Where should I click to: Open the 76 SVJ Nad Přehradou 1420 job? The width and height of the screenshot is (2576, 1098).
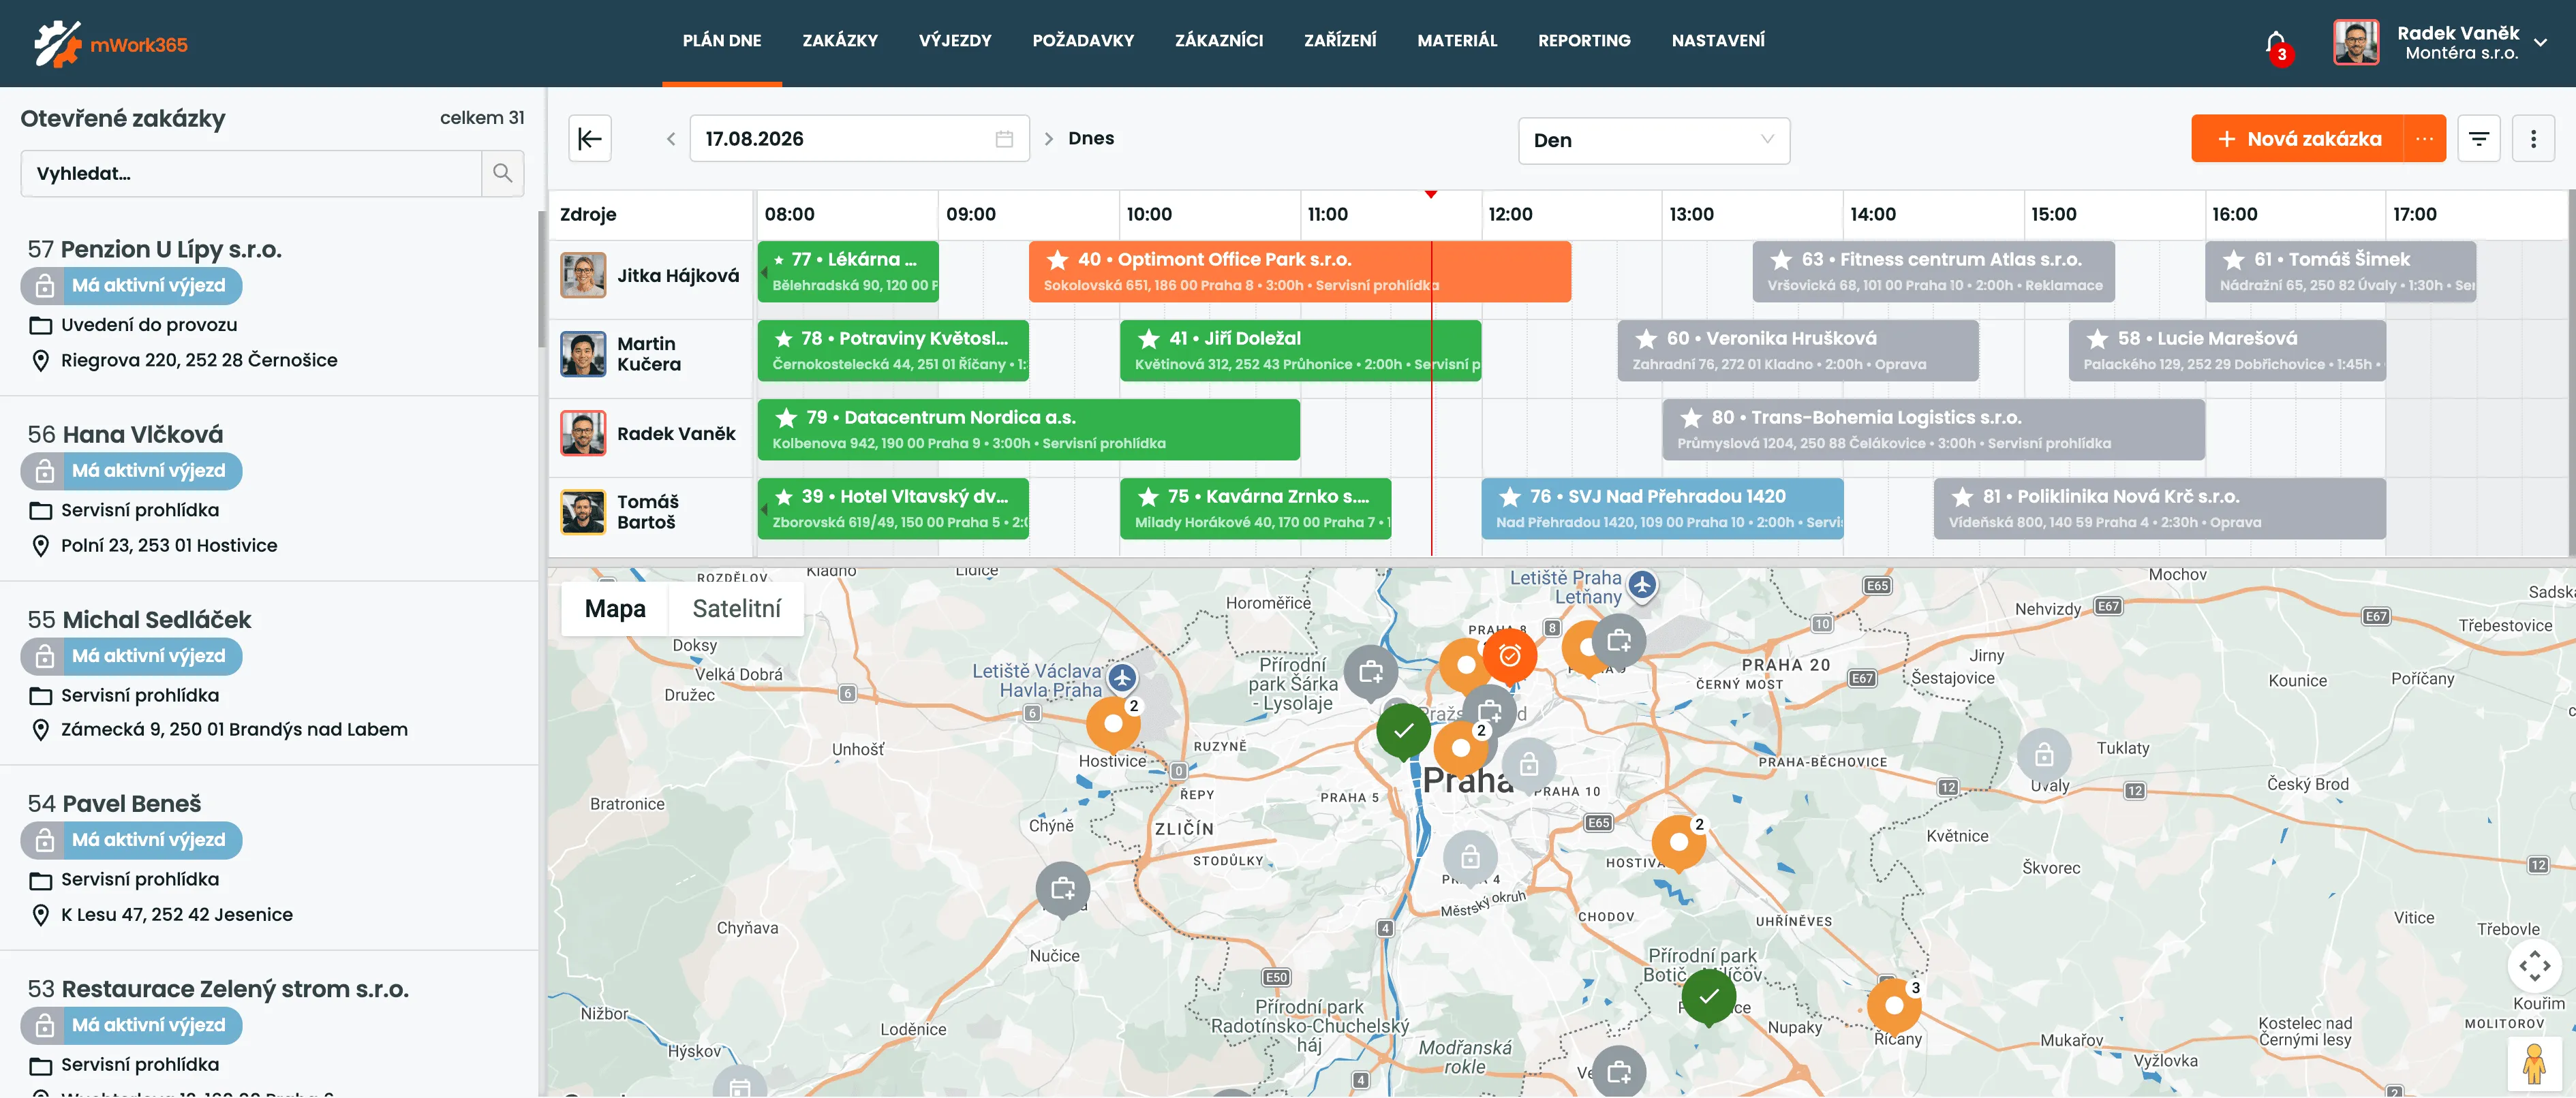tap(1662, 509)
